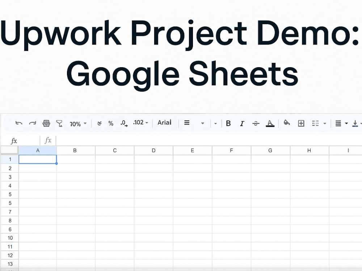This screenshot has height=271, width=362.
Task: Click the .0 decimal places icon
Action: (124, 123)
